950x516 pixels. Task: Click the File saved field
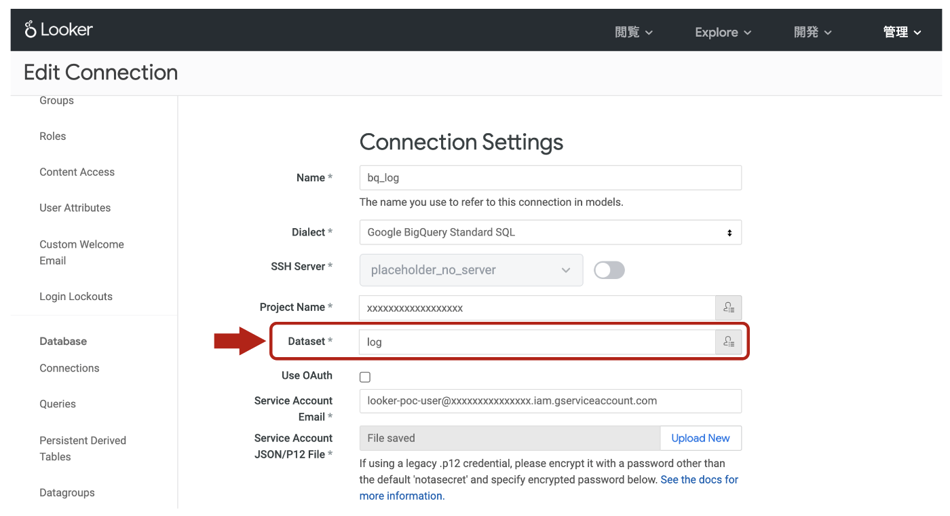510,438
